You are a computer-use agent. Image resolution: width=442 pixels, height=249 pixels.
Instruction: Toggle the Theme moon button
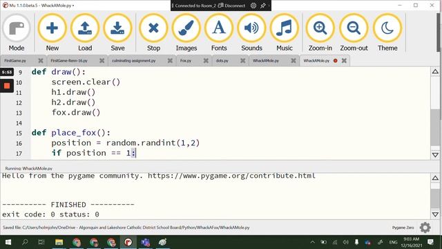point(387,33)
